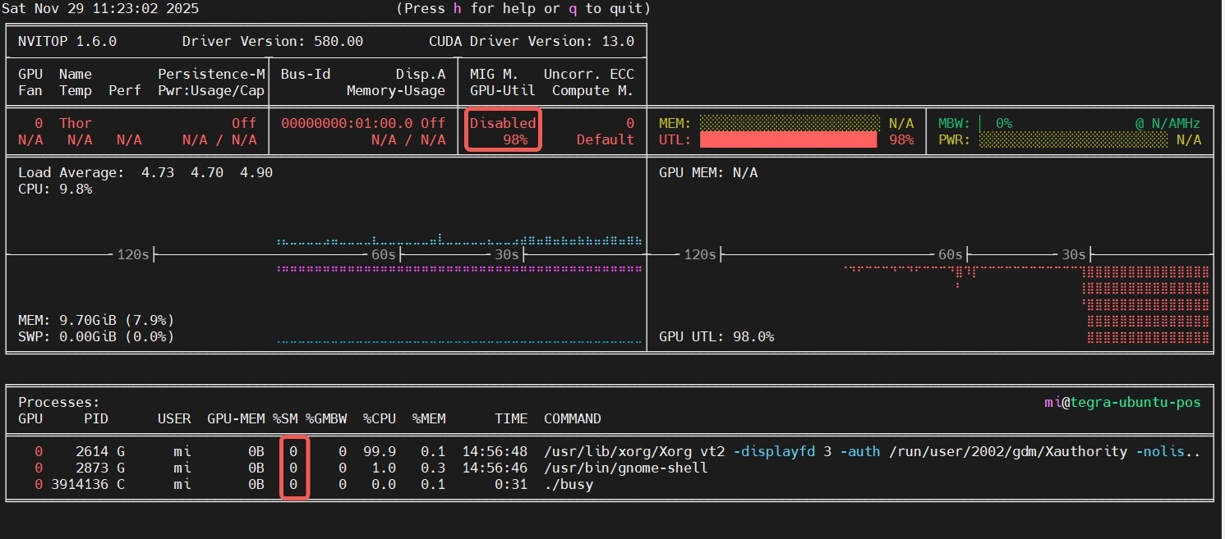This screenshot has width=1225, height=539.
Task: Click MEM: 9.70GiB (7.9%) reading
Action: coord(96,320)
